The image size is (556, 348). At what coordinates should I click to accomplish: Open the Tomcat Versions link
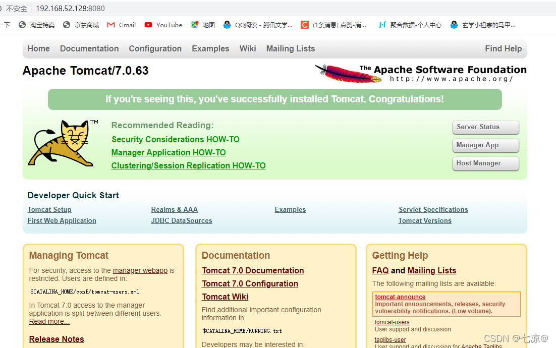[425, 220]
